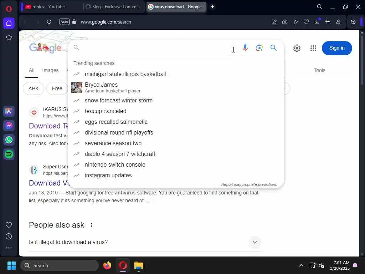365x274 pixels.
Task: Open the Opera main menu logo
Action: click(9, 9)
